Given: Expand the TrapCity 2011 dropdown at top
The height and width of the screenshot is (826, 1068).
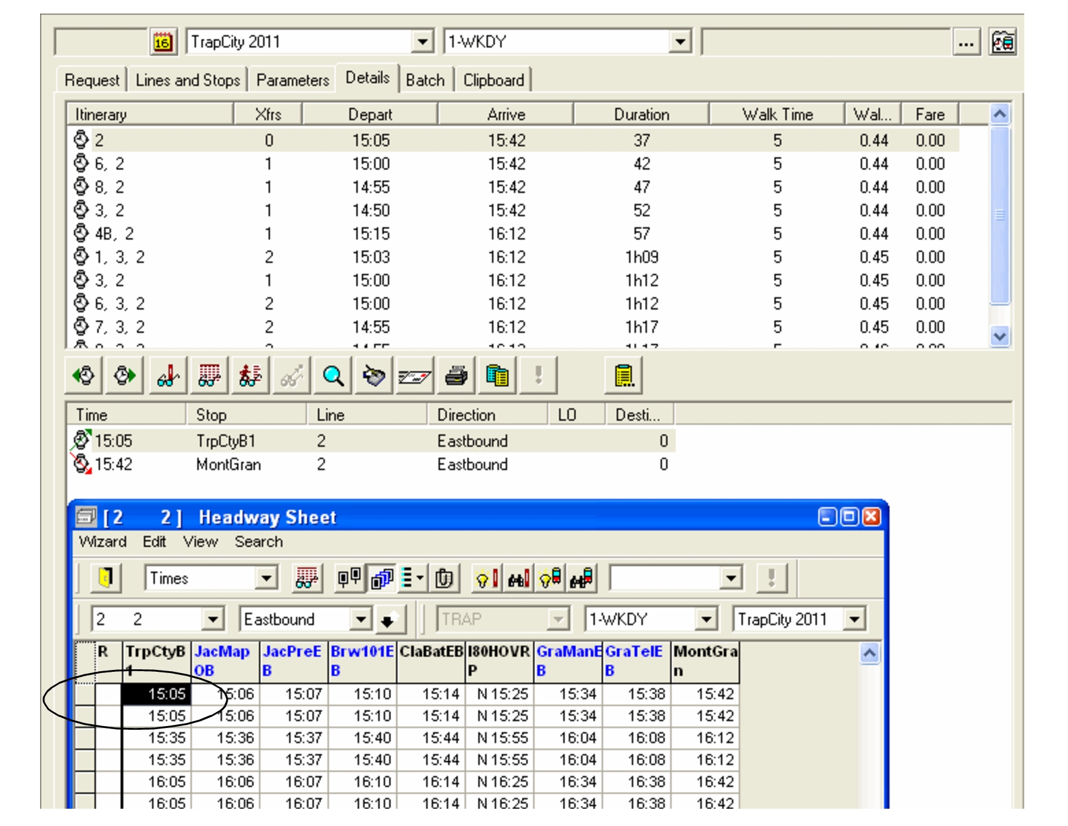Looking at the screenshot, I should 422,43.
